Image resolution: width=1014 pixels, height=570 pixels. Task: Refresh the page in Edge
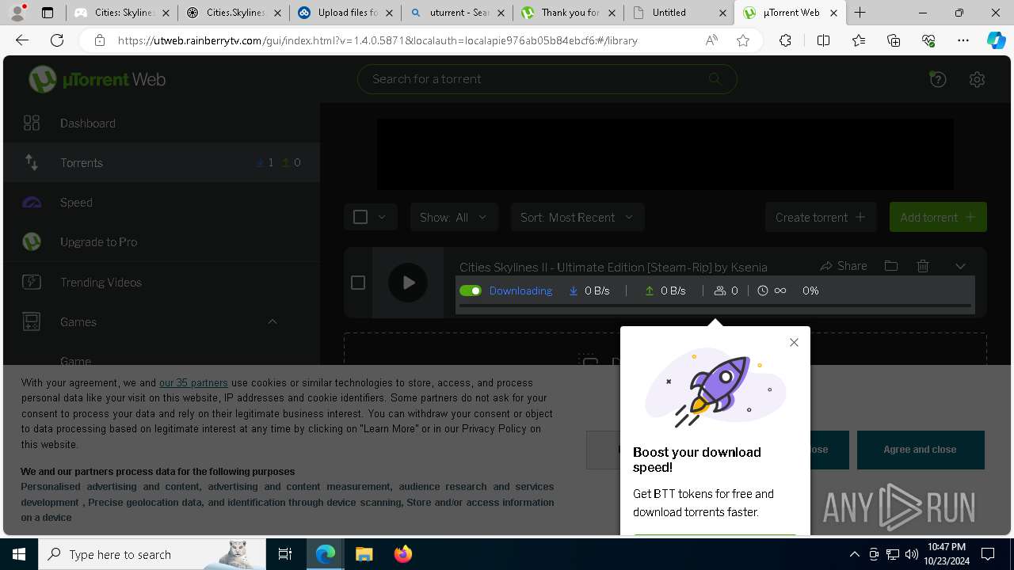click(57, 40)
